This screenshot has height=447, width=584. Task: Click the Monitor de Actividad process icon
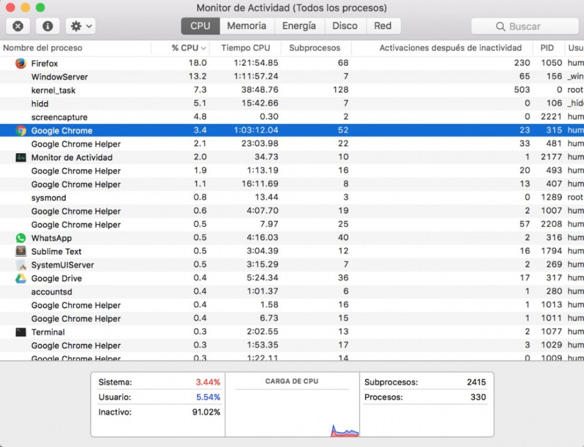click(21, 158)
